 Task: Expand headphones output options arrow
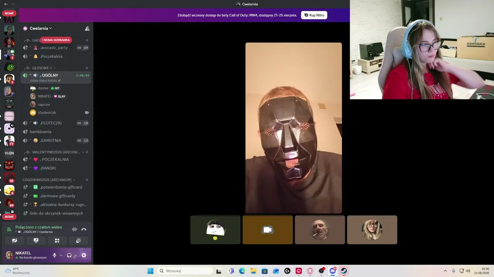click(75, 255)
